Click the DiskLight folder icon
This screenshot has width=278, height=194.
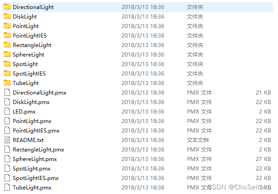coord(7,16)
